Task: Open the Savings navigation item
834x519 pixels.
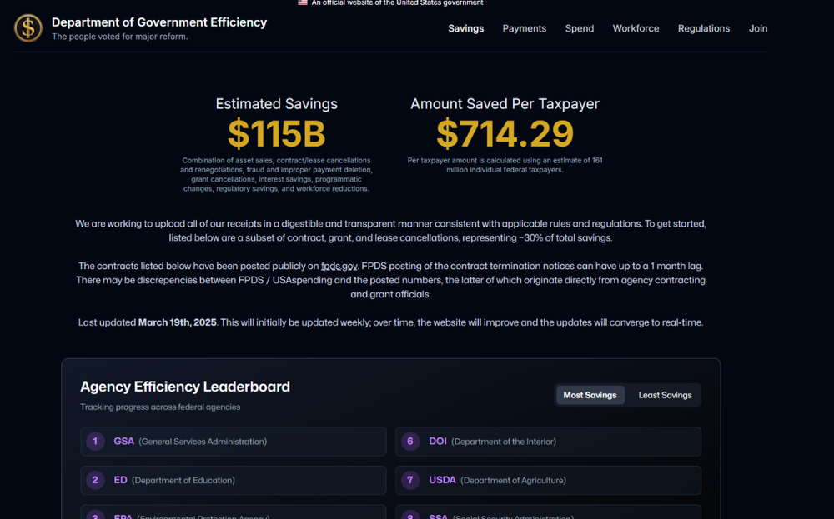Action: [x=465, y=28]
